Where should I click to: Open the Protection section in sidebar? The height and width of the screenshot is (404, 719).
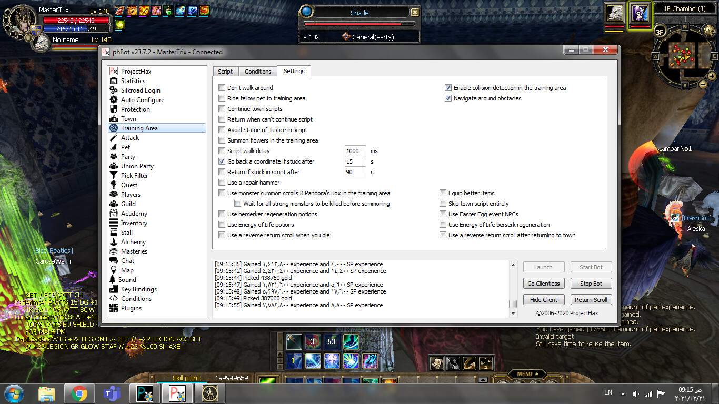point(135,109)
